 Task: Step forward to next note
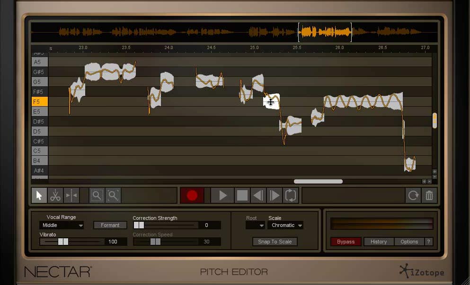point(274,196)
